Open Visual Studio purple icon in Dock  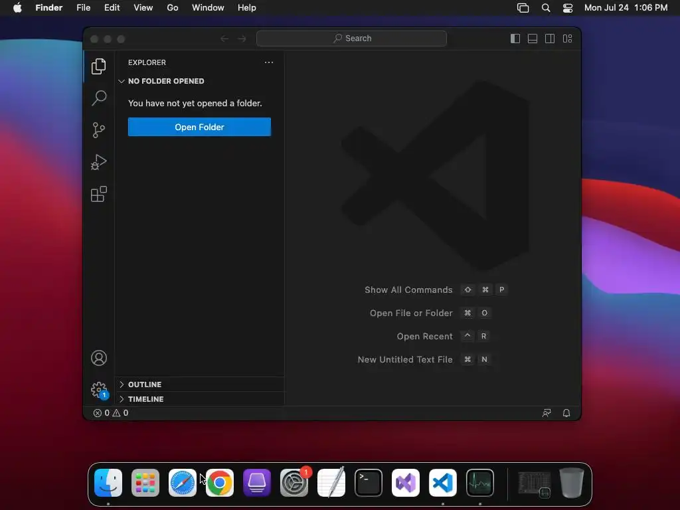tap(406, 483)
